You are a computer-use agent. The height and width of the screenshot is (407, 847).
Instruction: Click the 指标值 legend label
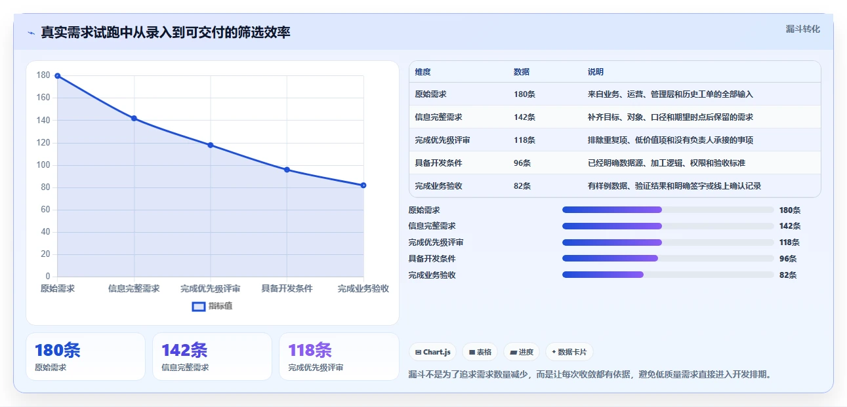click(220, 306)
